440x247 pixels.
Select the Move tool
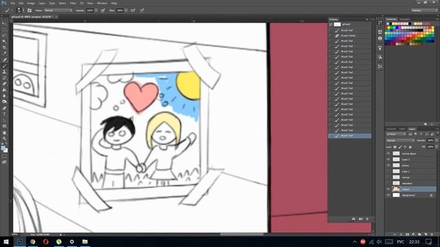pyautogui.click(x=4, y=23)
